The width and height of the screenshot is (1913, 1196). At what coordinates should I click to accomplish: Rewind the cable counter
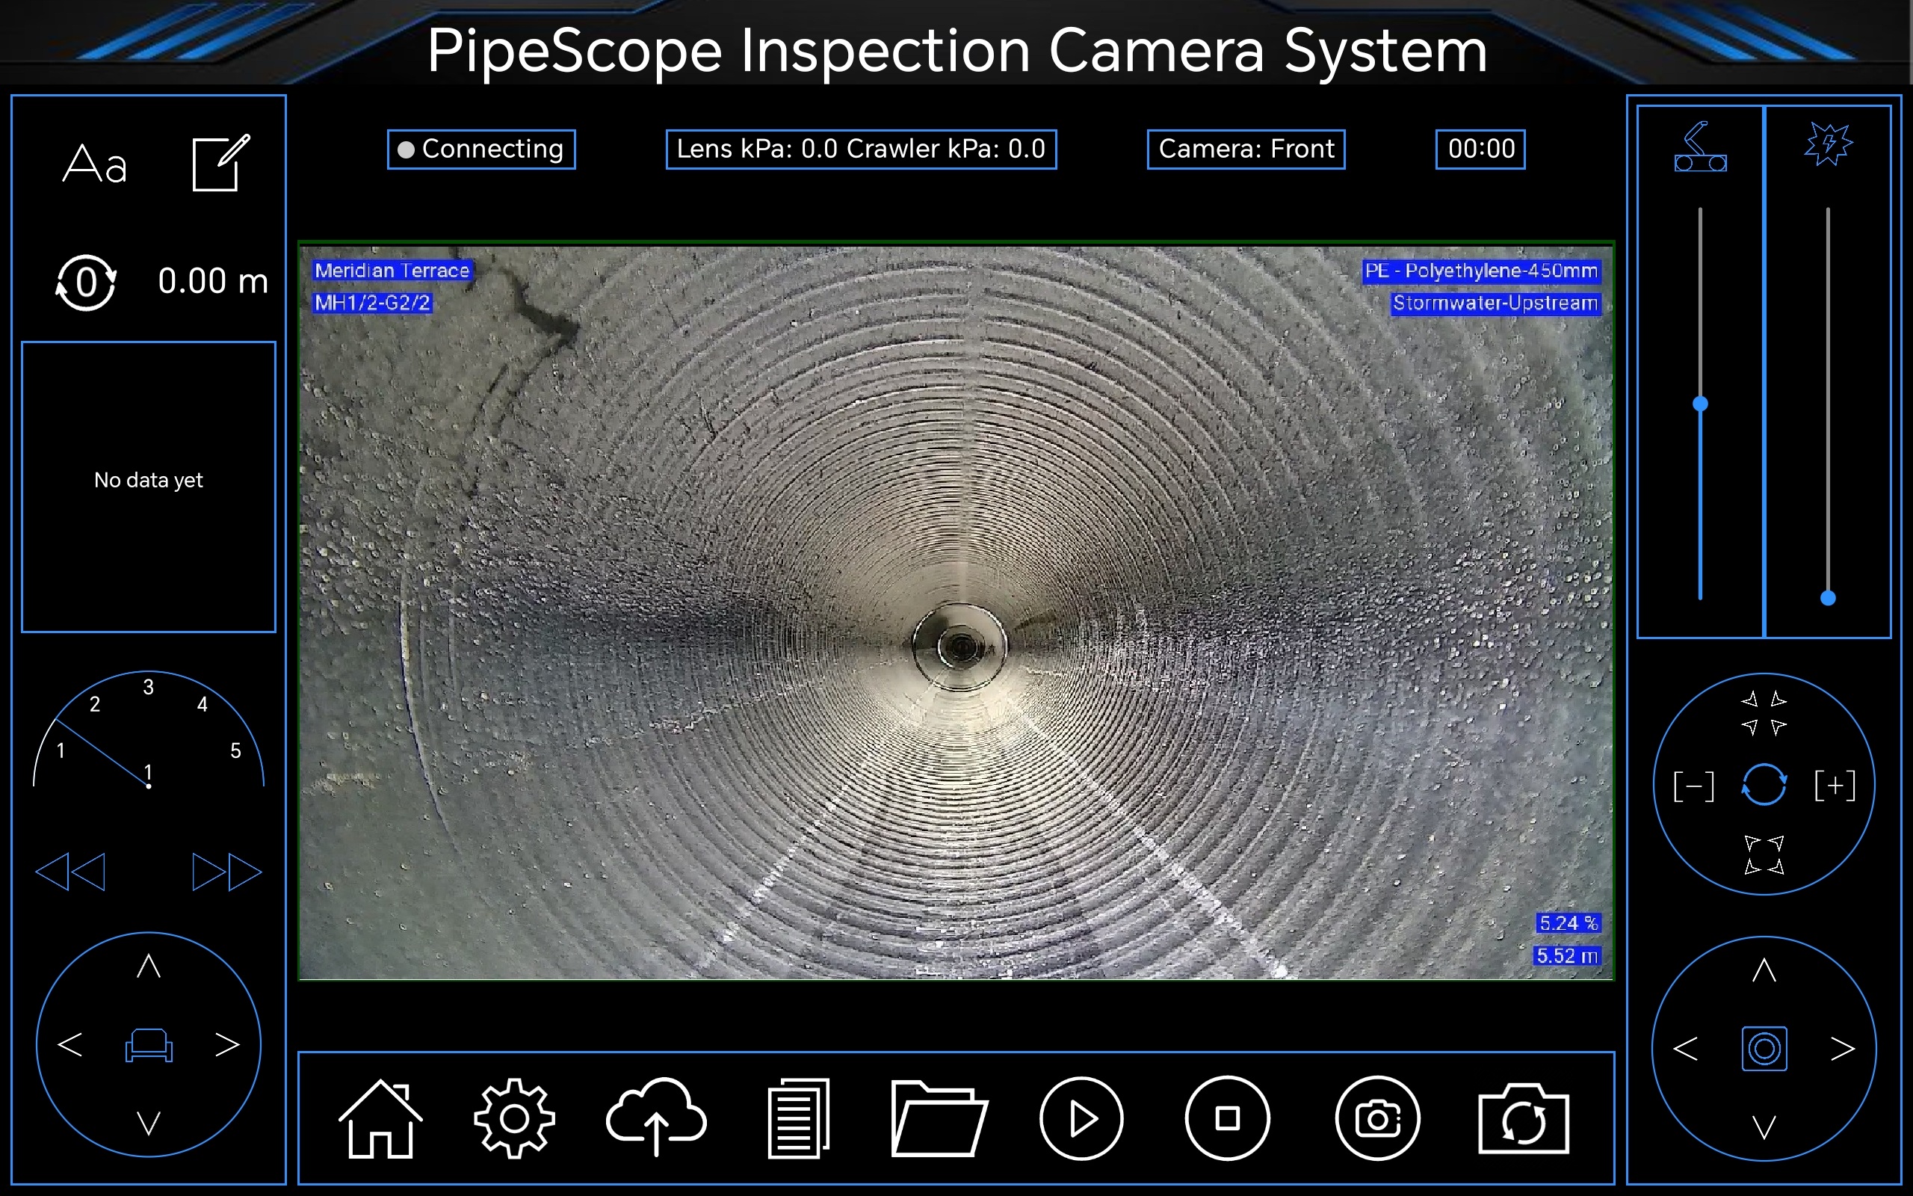point(69,870)
